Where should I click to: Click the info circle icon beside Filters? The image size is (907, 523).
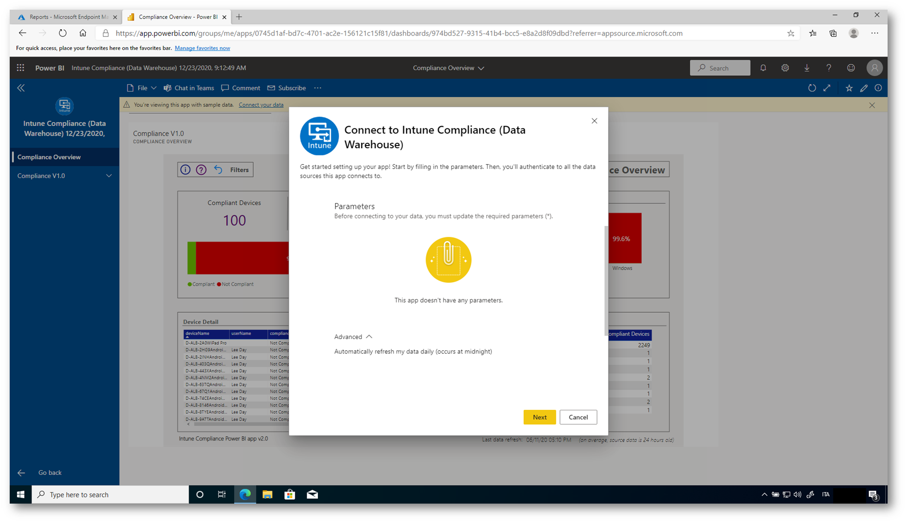tap(185, 170)
